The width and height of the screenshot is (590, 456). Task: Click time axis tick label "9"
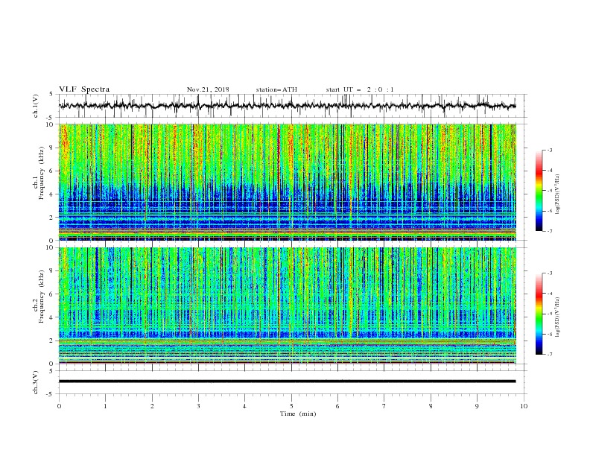pyautogui.click(x=477, y=406)
